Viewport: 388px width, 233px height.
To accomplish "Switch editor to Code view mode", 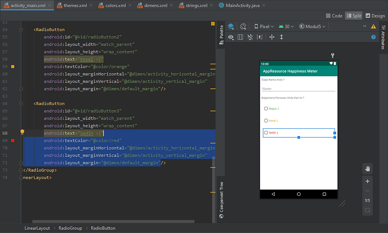I will pos(334,16).
